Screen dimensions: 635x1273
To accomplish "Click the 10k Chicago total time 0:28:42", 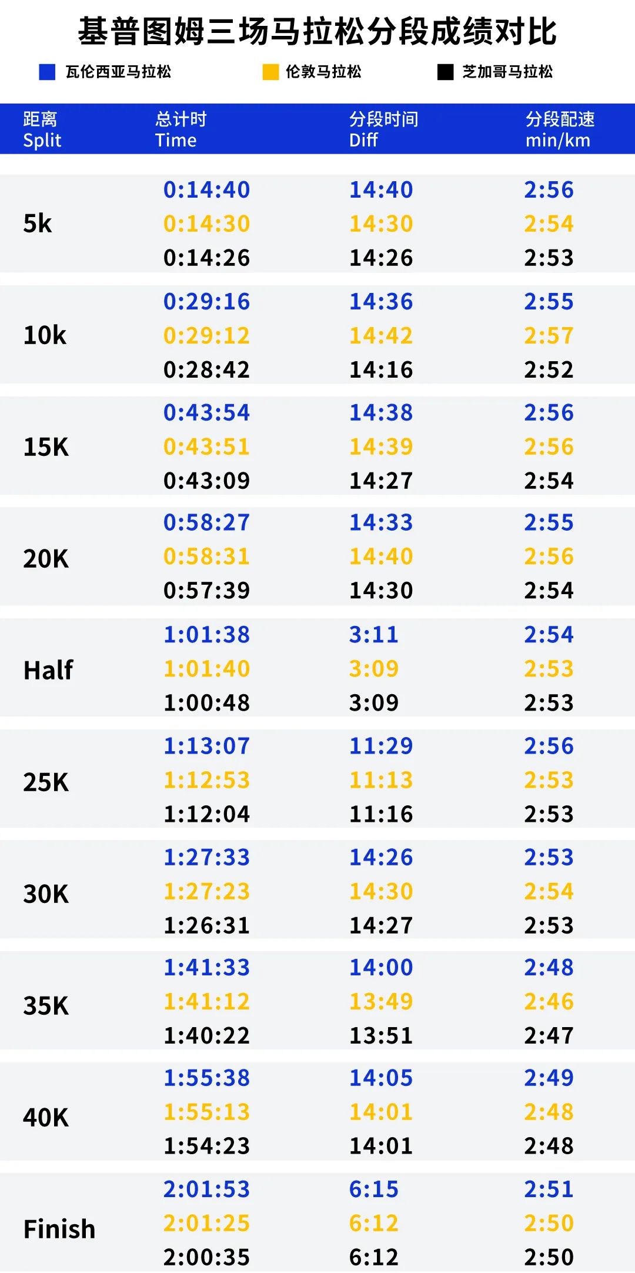I will coord(207,369).
